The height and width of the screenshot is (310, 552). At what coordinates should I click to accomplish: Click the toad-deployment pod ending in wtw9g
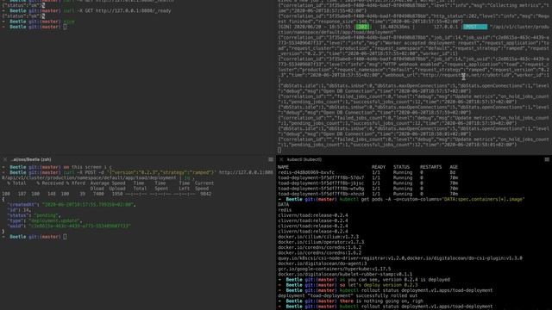click(x=321, y=189)
